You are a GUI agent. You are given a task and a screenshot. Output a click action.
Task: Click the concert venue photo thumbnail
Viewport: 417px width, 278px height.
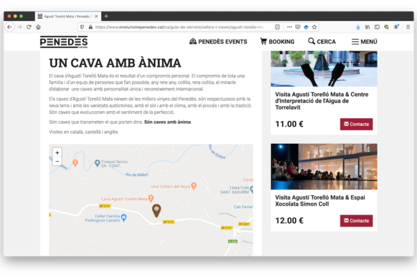click(x=324, y=166)
